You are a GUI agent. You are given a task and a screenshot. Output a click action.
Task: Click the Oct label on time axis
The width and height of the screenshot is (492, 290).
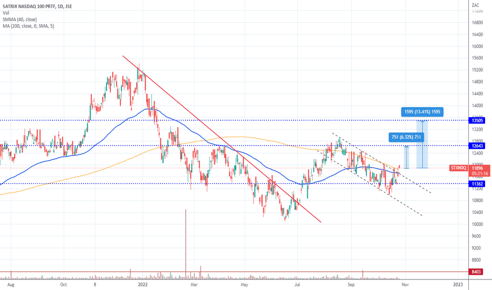pyautogui.click(x=63, y=285)
